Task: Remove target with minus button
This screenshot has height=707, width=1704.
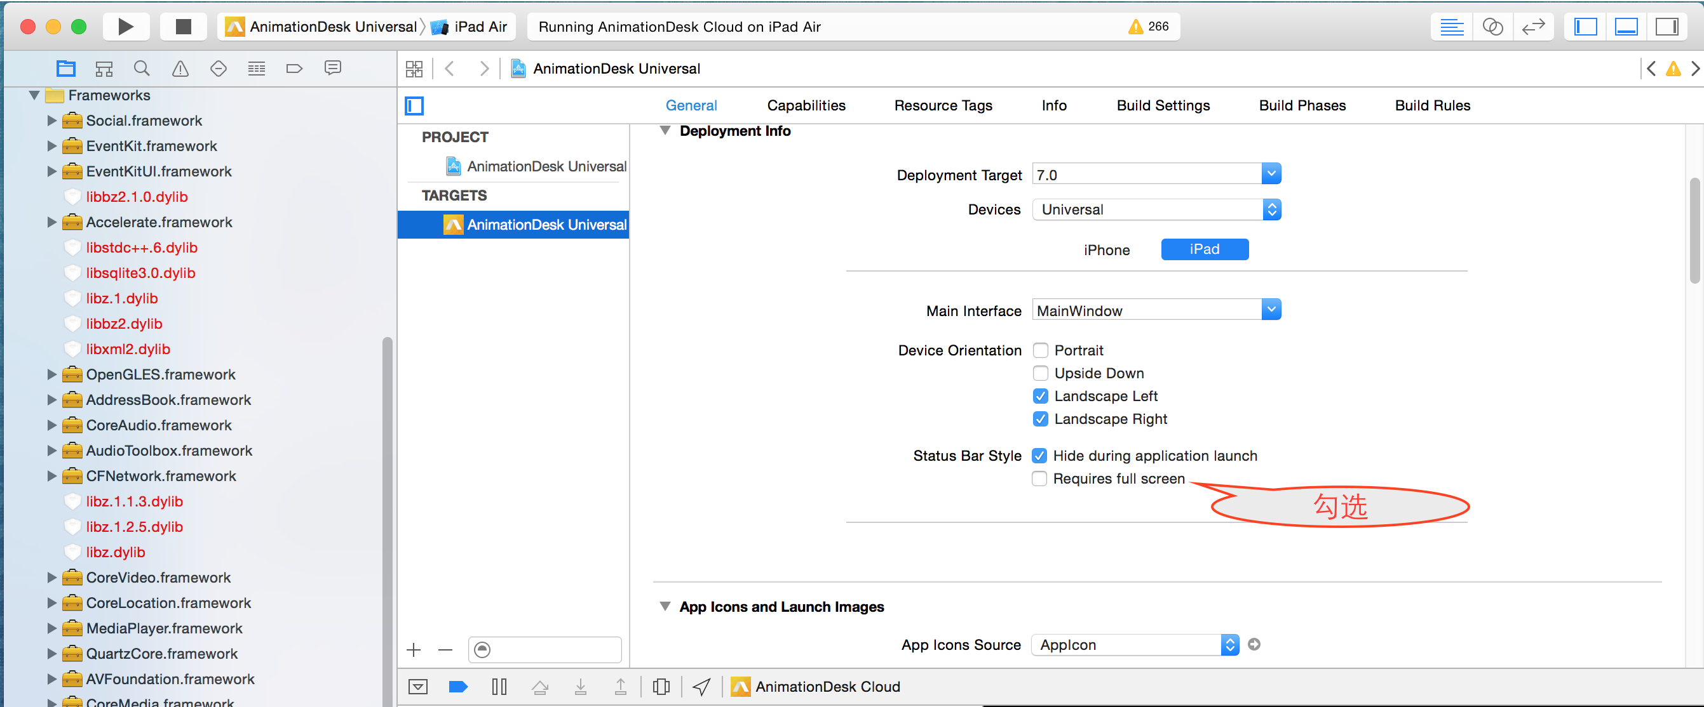Action: 445,650
